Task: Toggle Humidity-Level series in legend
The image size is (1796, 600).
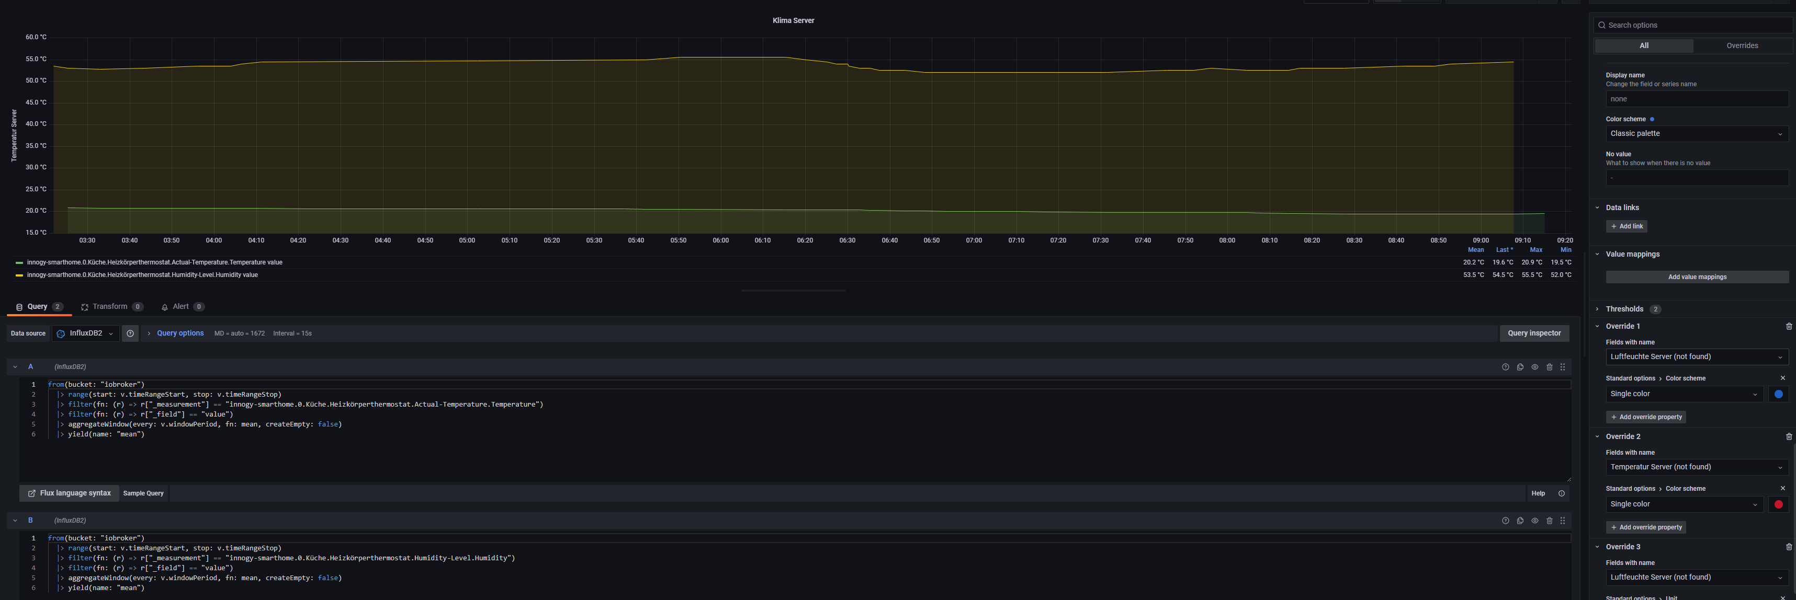Action: [142, 275]
